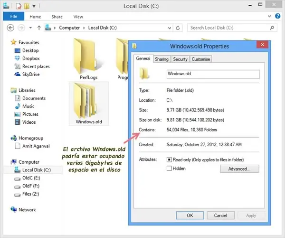Click the Up one level arrow
This screenshot has height=238, width=285.
pyautogui.click(x=38, y=28)
